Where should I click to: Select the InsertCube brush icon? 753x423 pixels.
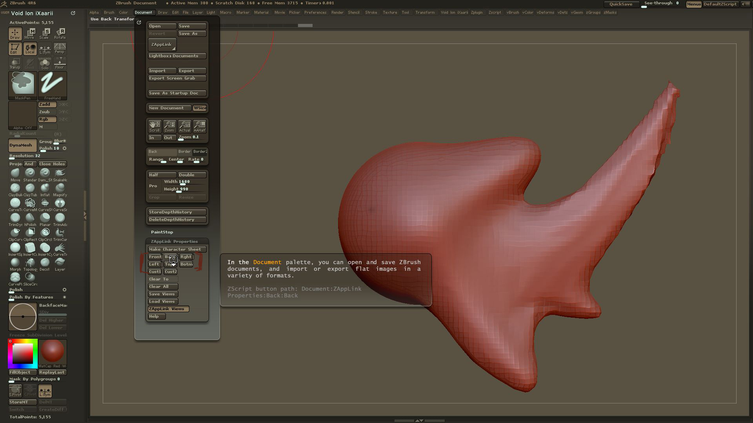[x=30, y=249]
